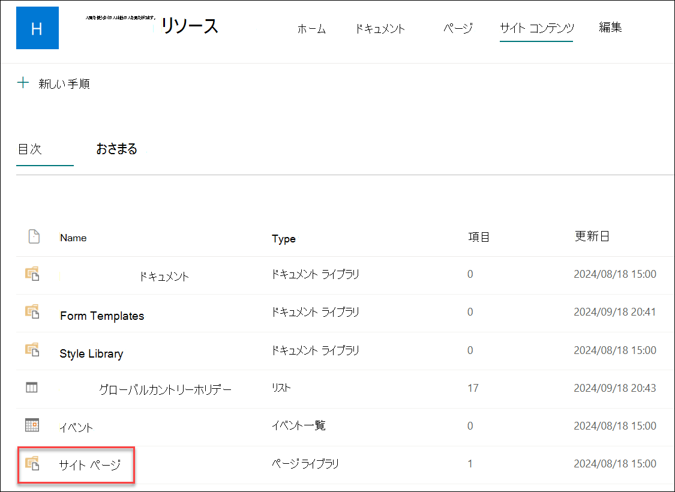The height and width of the screenshot is (492, 675).
Task: Click the library icon in Style Library row
Action: 32,350
